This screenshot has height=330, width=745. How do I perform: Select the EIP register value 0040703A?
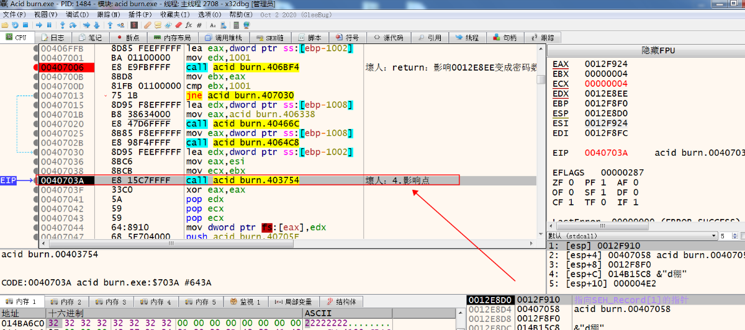pyautogui.click(x=606, y=153)
